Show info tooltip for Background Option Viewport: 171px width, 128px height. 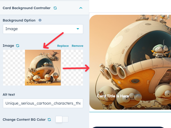(40, 20)
